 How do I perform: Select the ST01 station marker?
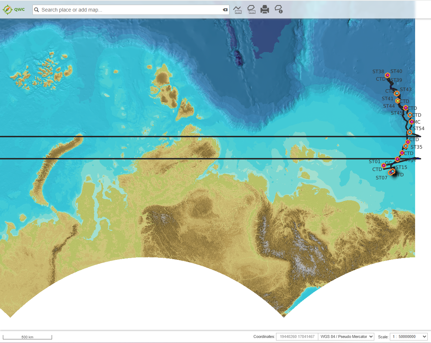tap(384, 166)
